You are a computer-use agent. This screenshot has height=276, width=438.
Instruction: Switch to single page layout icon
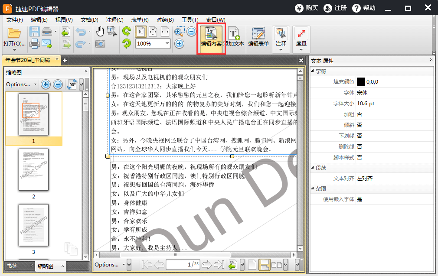252,265
